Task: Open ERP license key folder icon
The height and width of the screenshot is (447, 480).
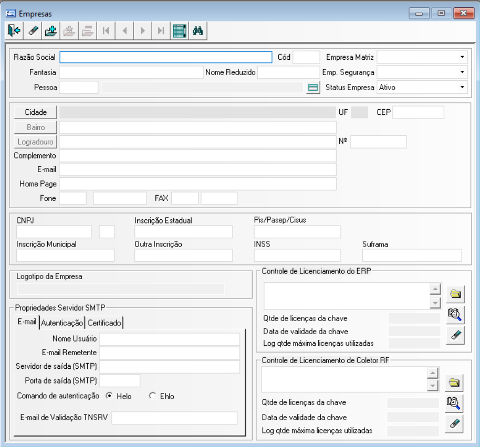Action: (455, 294)
